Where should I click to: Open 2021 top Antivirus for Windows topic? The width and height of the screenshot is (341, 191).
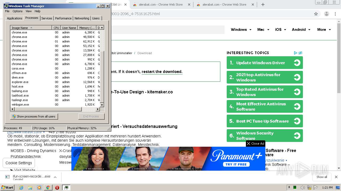pyautogui.click(x=265, y=77)
